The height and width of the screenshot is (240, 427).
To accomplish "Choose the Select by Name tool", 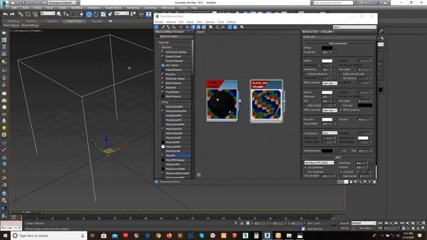I will (66, 14).
